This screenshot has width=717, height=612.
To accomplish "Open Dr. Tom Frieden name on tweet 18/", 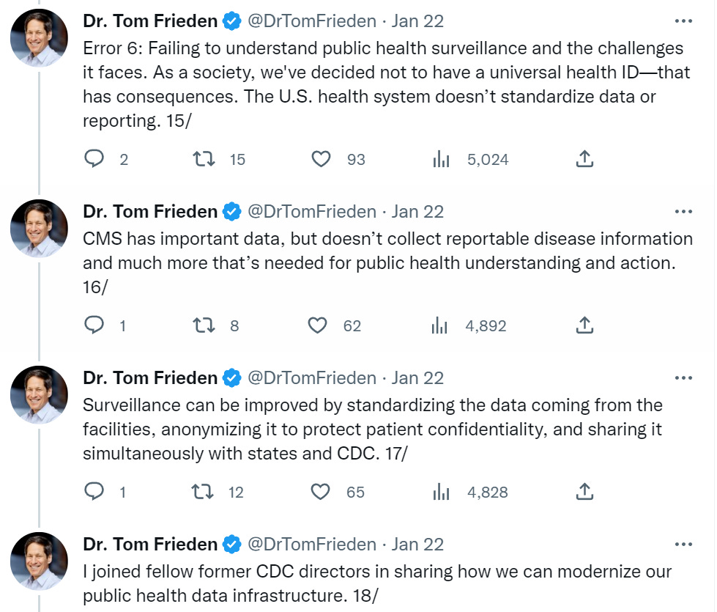I will (x=150, y=545).
